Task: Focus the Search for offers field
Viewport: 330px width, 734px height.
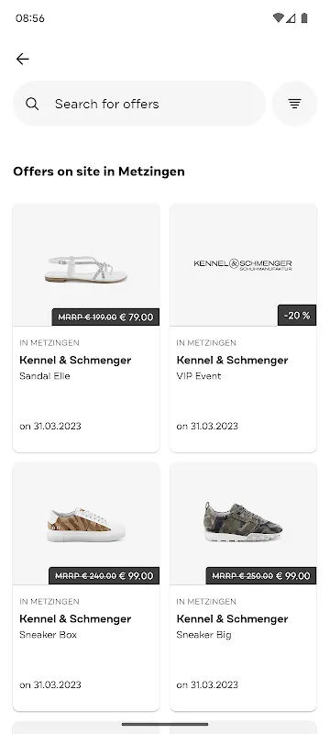Action: pos(139,104)
